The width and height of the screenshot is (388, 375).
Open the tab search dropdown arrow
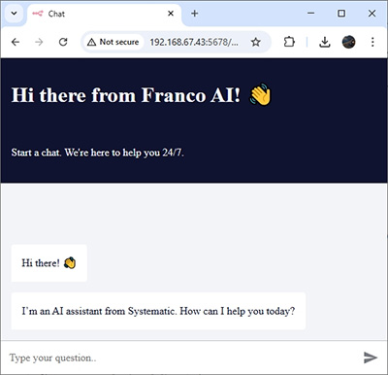pos(14,14)
